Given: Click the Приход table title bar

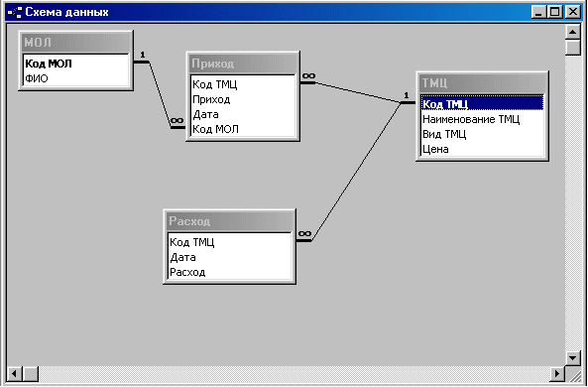Looking at the screenshot, I should tap(243, 64).
